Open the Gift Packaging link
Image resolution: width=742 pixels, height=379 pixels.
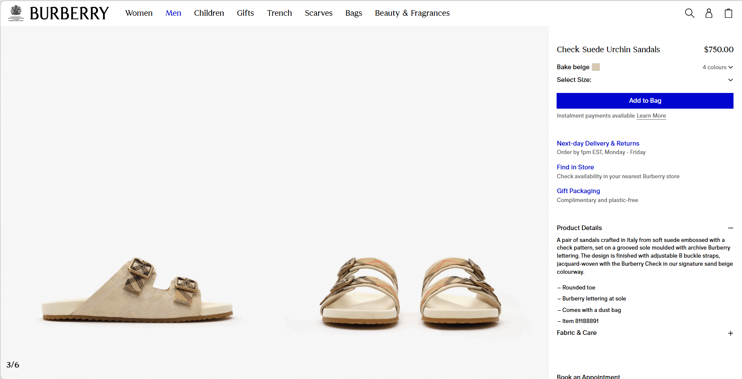(578, 191)
